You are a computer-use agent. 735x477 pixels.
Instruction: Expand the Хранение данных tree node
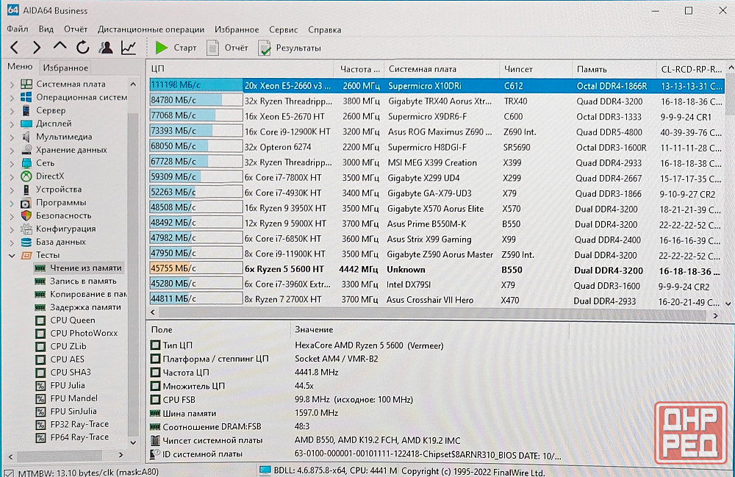pyautogui.click(x=12, y=150)
